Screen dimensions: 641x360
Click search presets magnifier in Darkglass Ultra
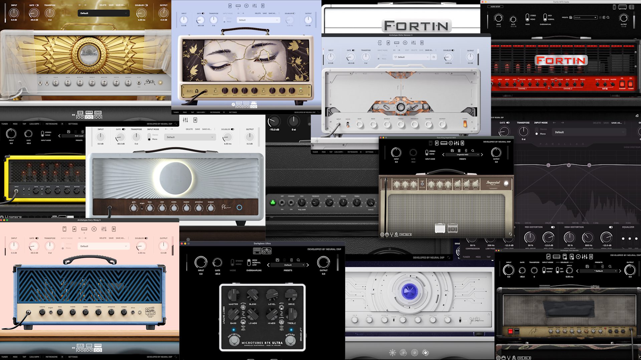click(298, 260)
